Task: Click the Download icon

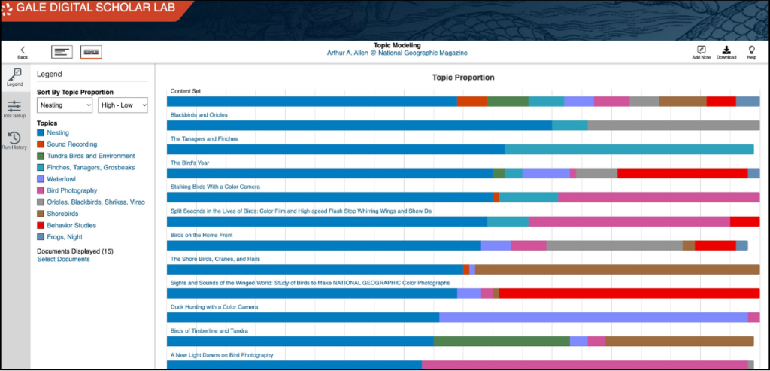Action: (x=726, y=52)
